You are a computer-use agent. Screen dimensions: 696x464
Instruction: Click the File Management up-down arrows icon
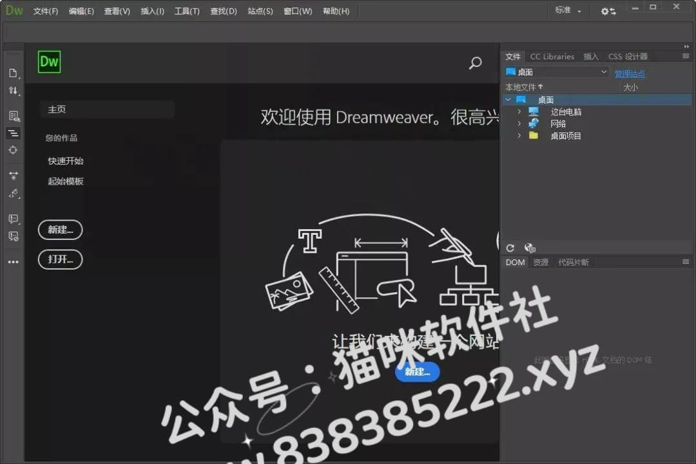coord(14,91)
